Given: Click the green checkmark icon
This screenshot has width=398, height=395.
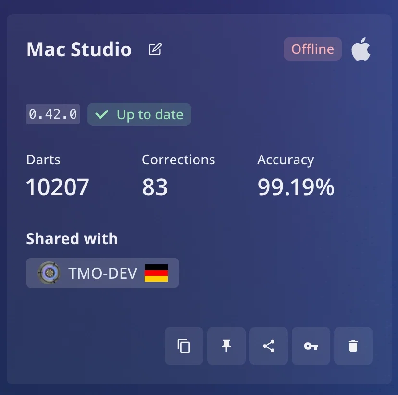Looking at the screenshot, I should point(102,114).
